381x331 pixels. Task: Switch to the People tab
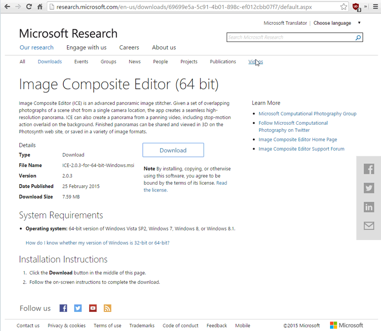[160, 62]
